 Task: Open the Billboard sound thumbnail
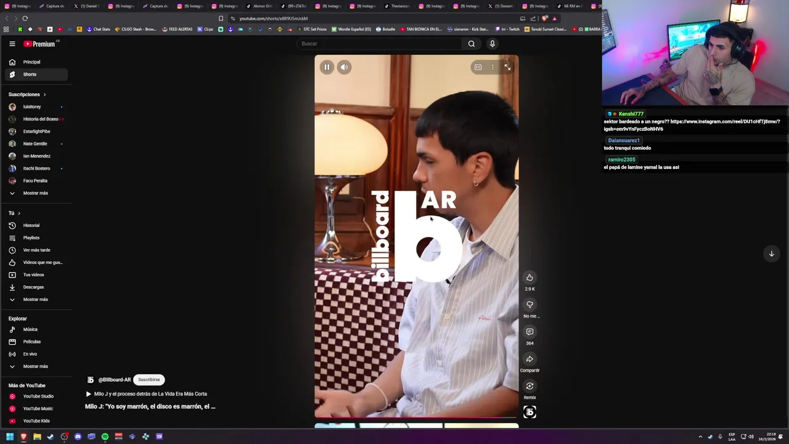pos(529,412)
